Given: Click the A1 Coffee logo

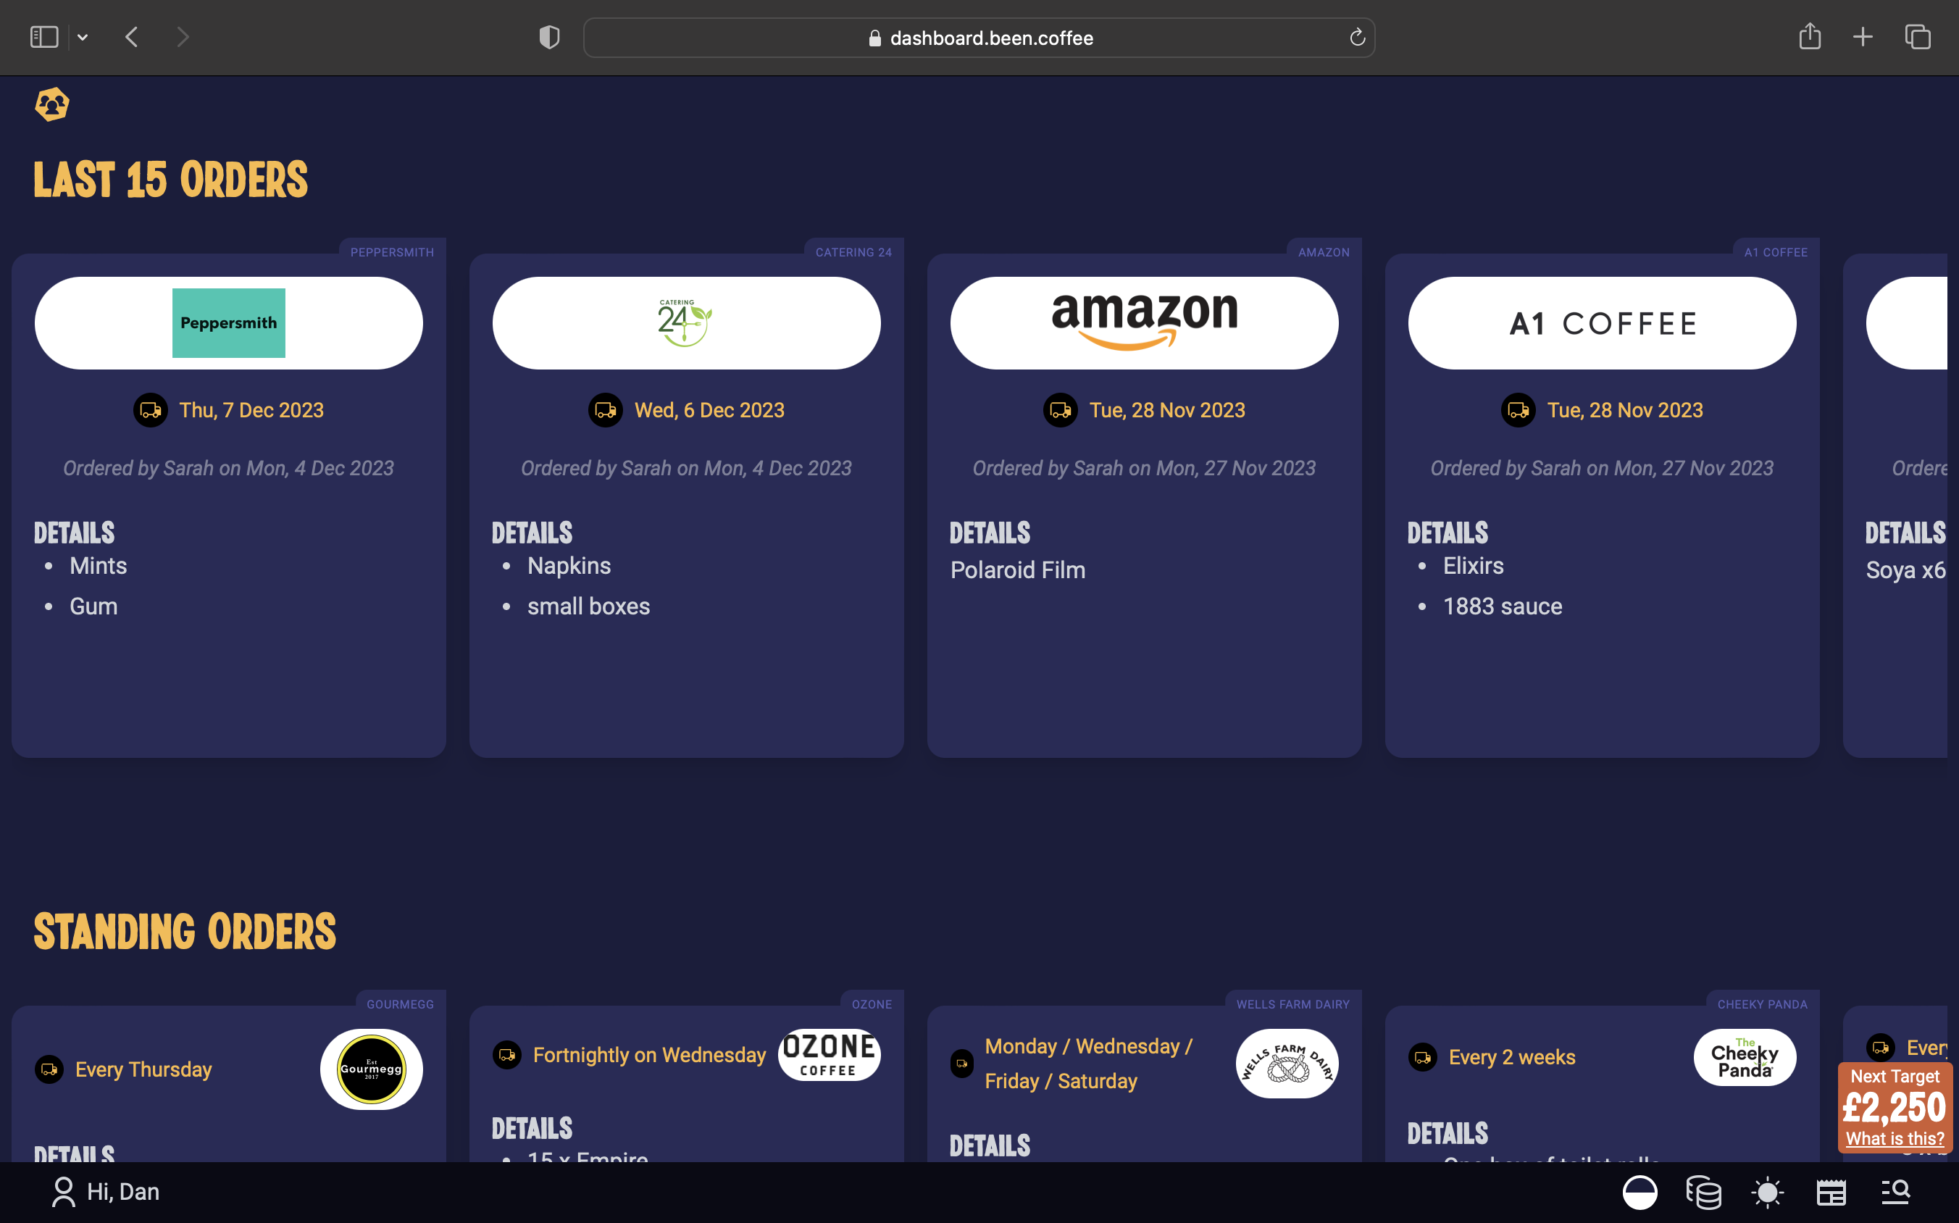Looking at the screenshot, I should point(1603,325).
